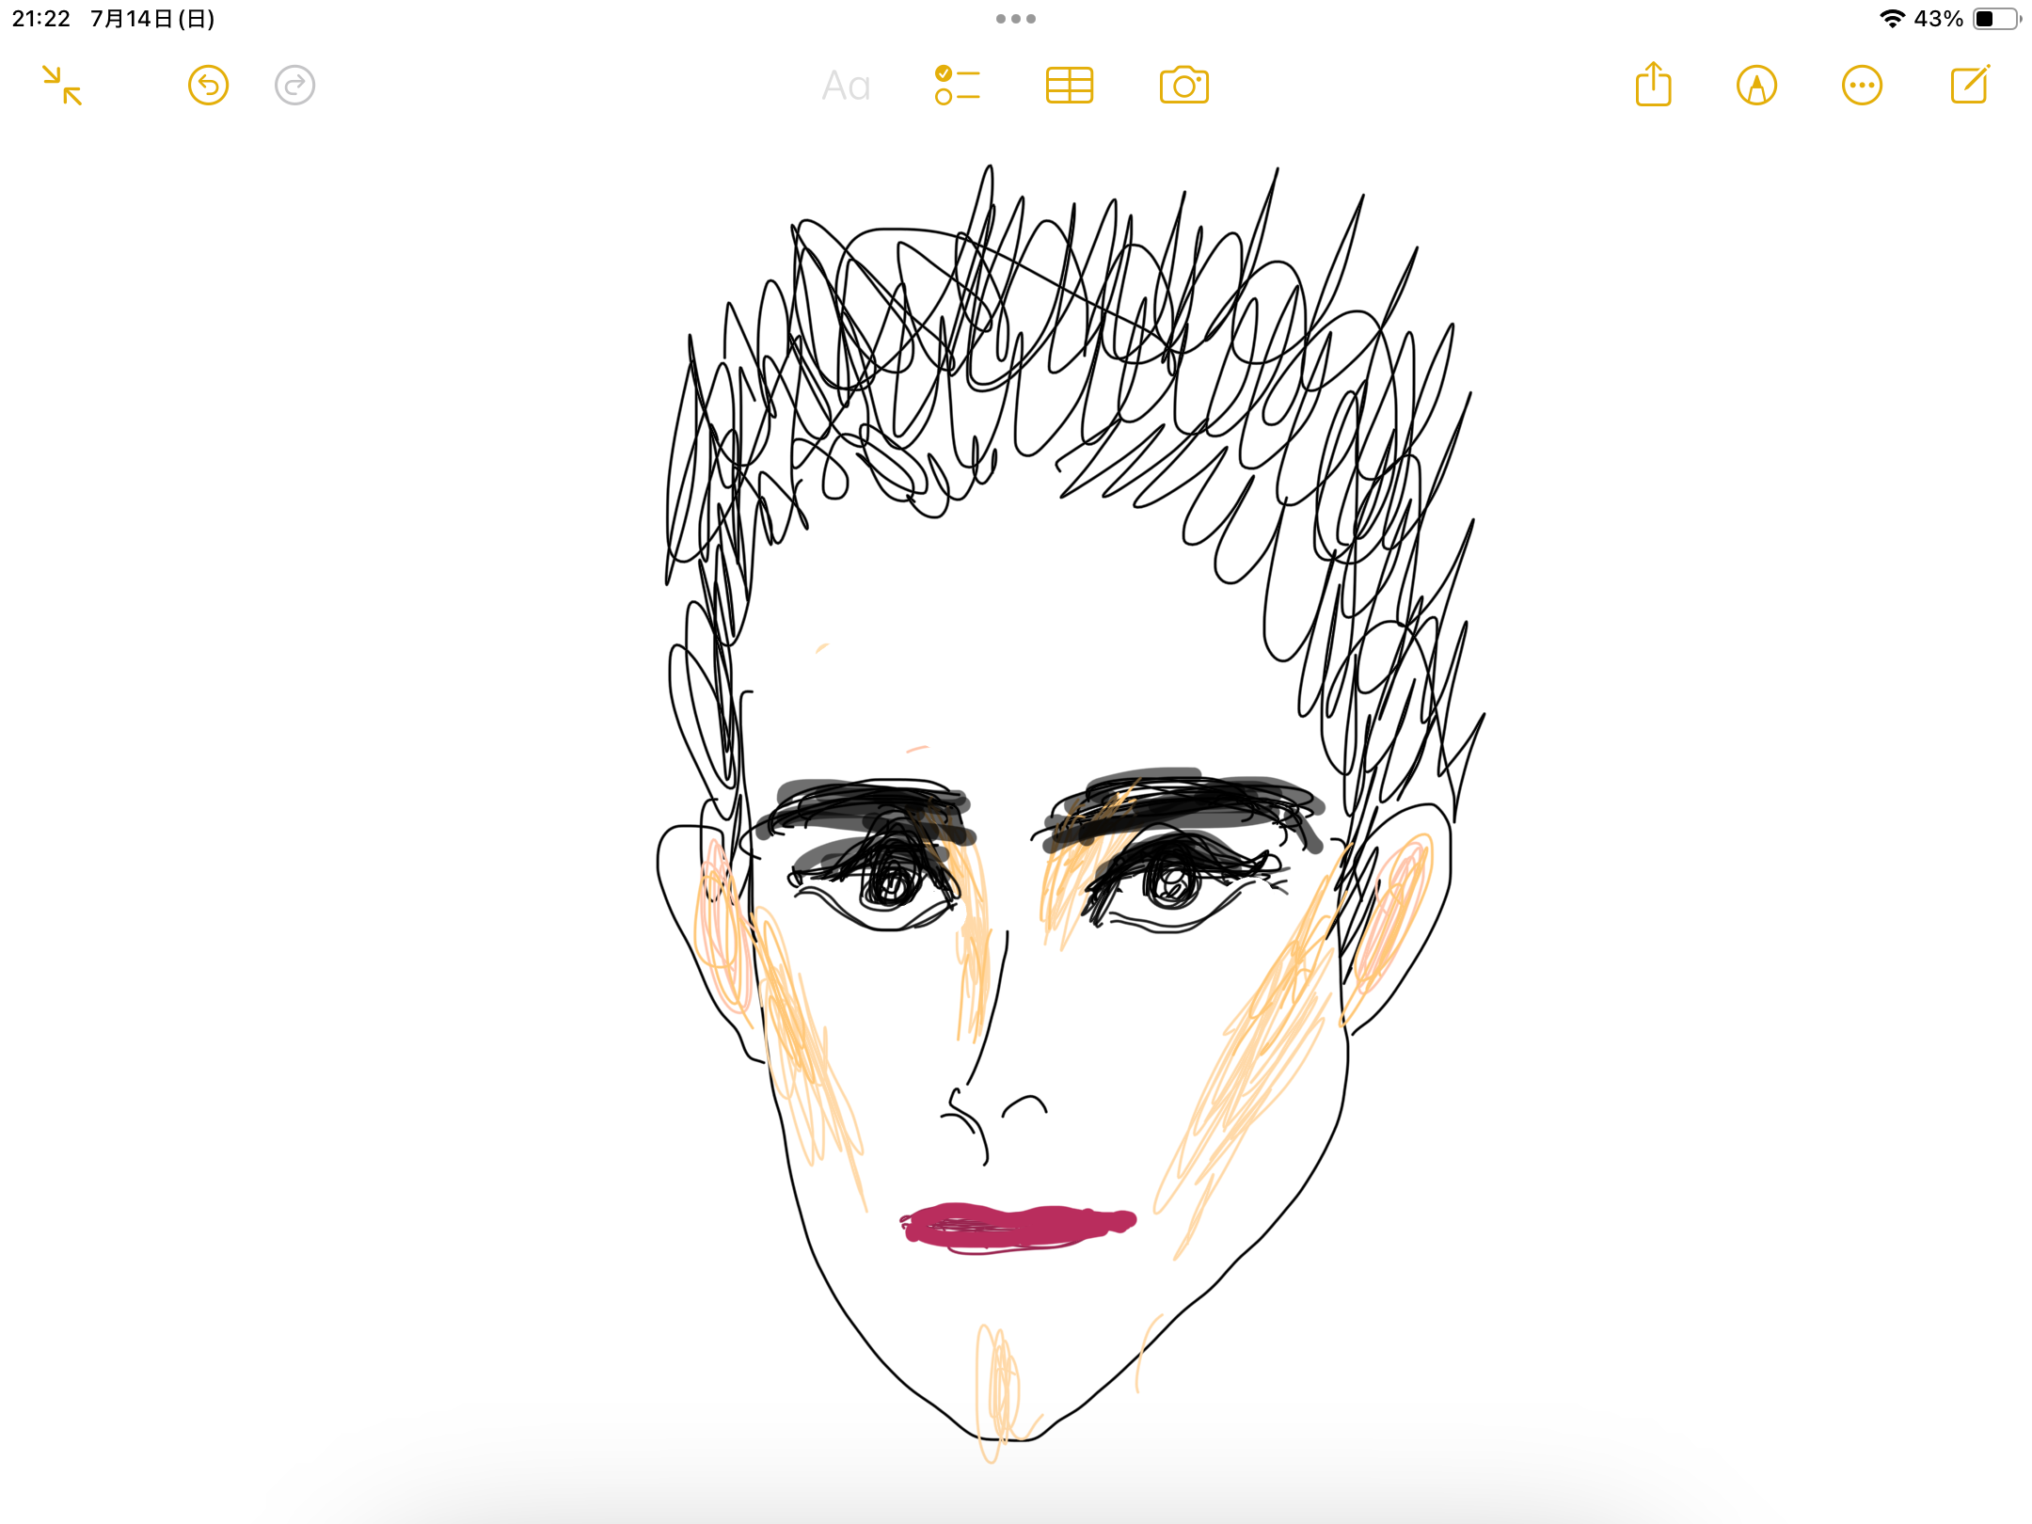Add a table to the note
2032x1524 pixels.
tap(1070, 86)
